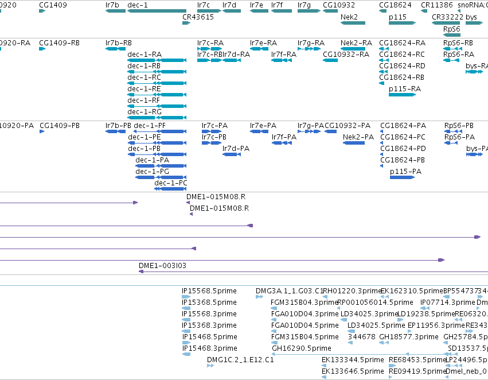
Task: Click the CR33222 gene label
Action: [447, 17]
